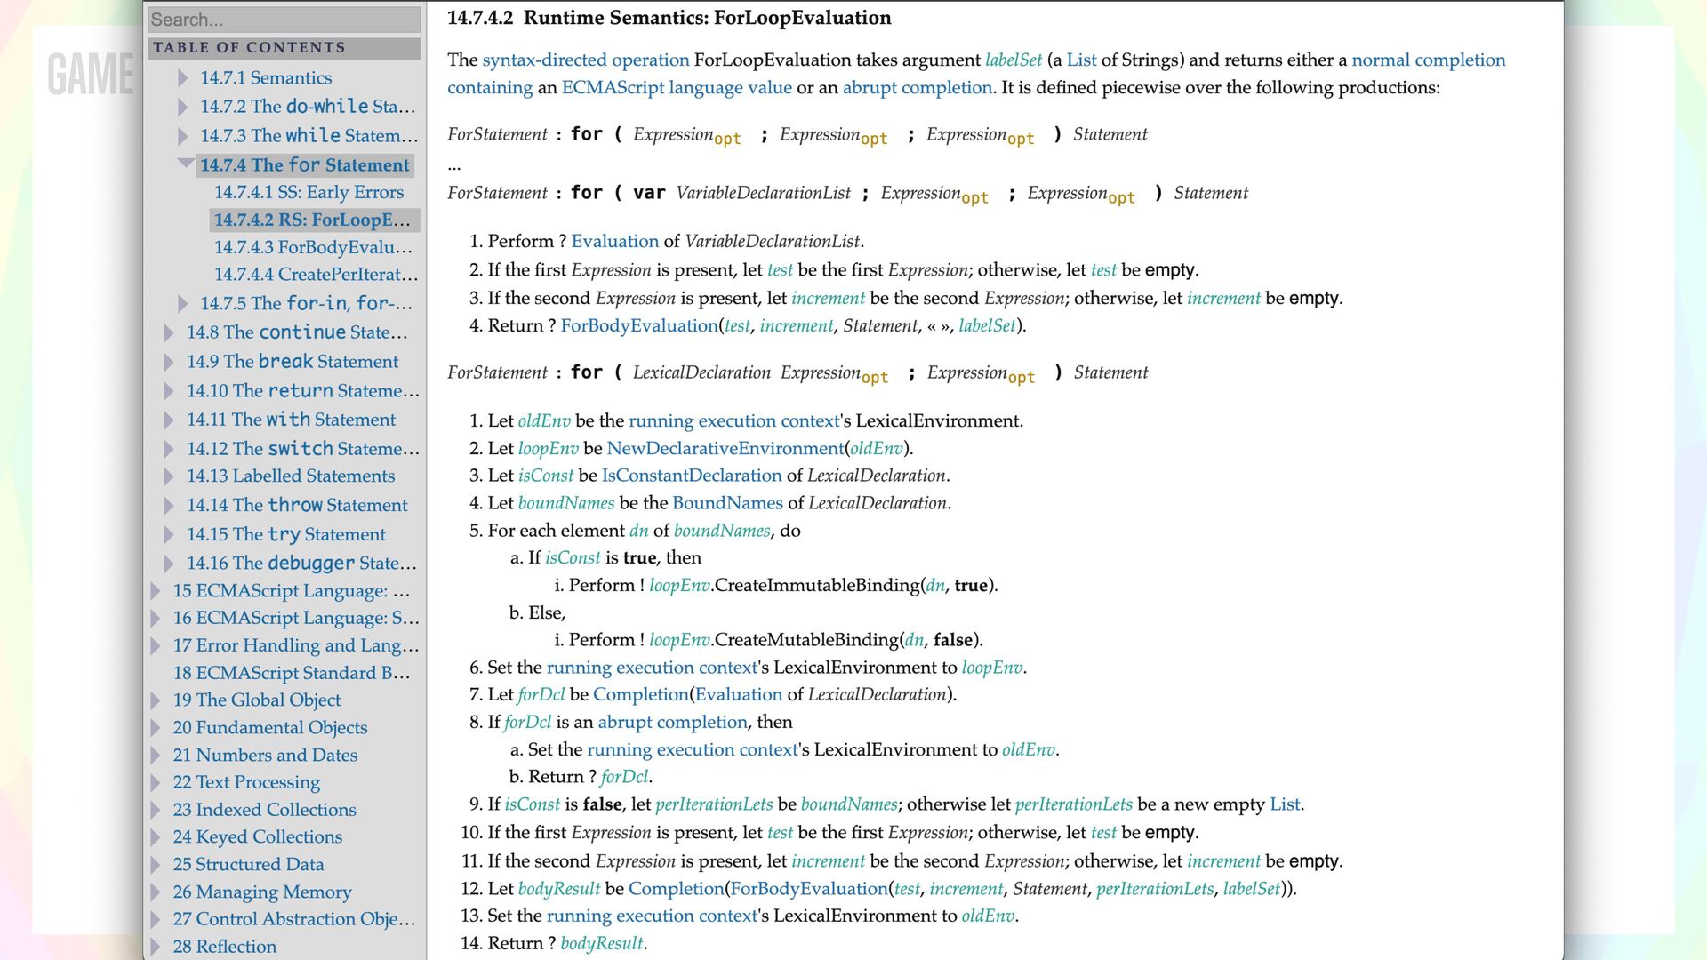Expand the 14.8 continue Statement arrow
1707x960 pixels.
(169, 332)
